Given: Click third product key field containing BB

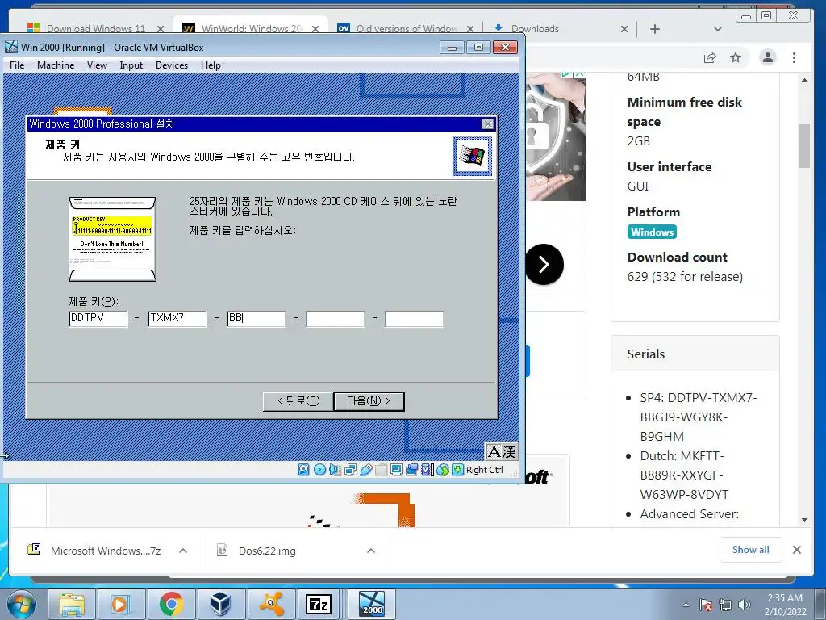Looking at the screenshot, I should click(256, 319).
